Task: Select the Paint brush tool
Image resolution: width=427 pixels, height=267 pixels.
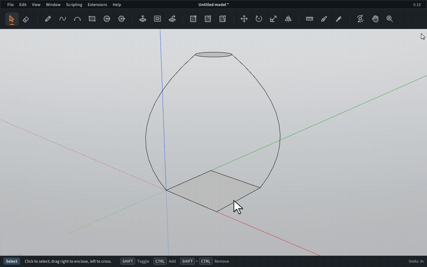Action: pos(324,19)
